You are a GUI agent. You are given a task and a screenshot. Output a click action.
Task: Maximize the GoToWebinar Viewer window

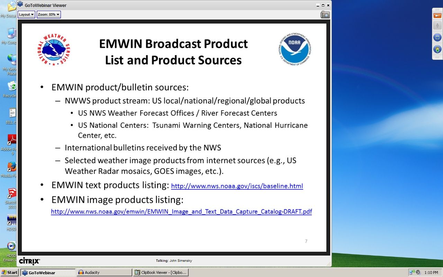pos(323,5)
